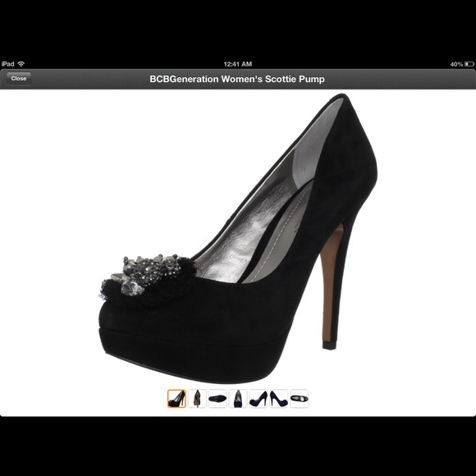Select the highlighted angled-view shoe thumbnail
The image size is (476, 476).
click(176, 399)
